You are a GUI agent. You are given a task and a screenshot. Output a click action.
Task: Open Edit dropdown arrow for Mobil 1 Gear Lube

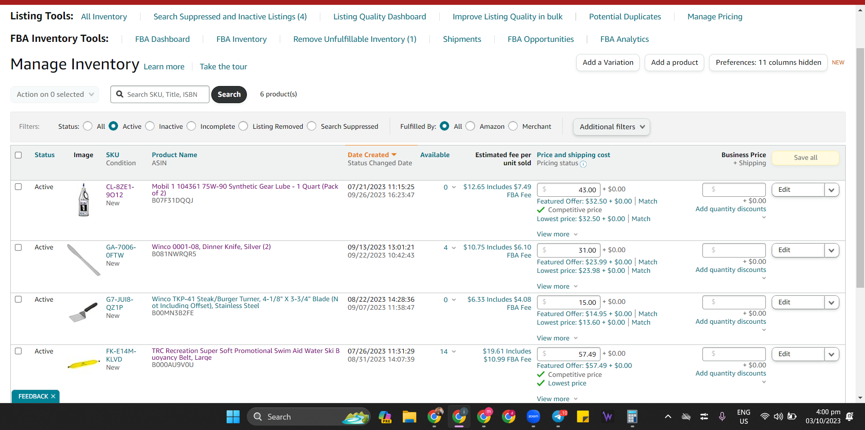coord(832,190)
